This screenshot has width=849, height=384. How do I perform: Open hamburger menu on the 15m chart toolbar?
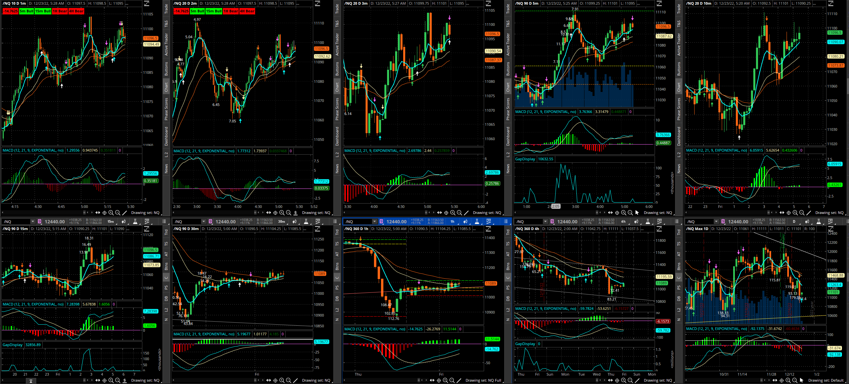[x=164, y=221]
